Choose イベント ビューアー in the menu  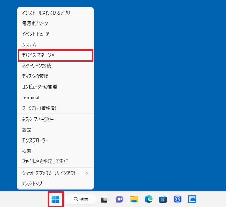click(x=55, y=34)
